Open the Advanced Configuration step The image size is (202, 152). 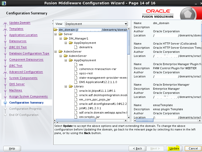[26, 72]
